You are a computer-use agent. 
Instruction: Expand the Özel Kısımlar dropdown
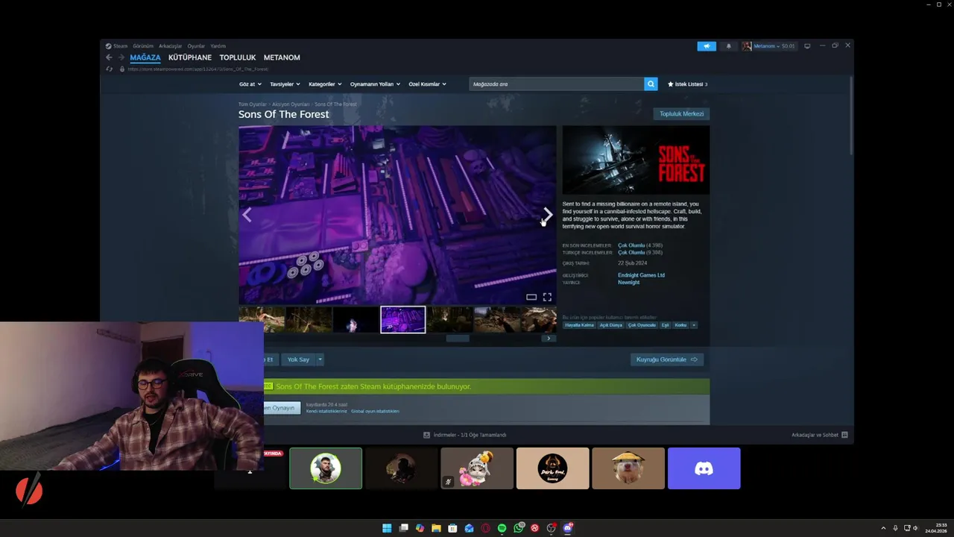[427, 84]
